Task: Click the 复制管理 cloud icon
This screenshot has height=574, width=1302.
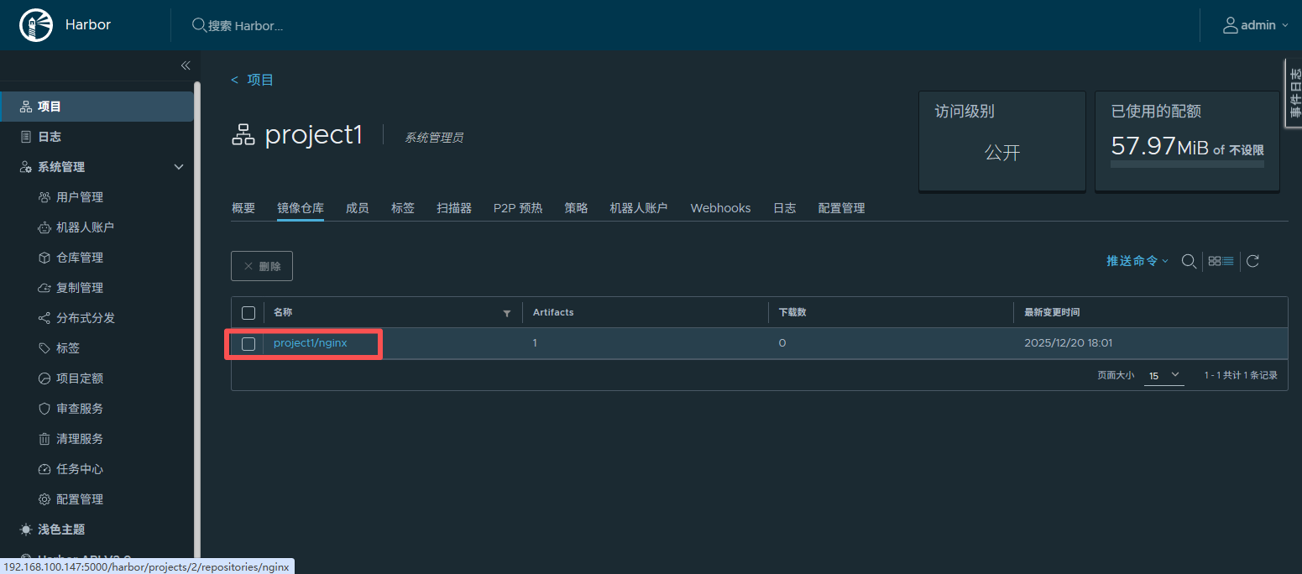Action: tap(44, 288)
